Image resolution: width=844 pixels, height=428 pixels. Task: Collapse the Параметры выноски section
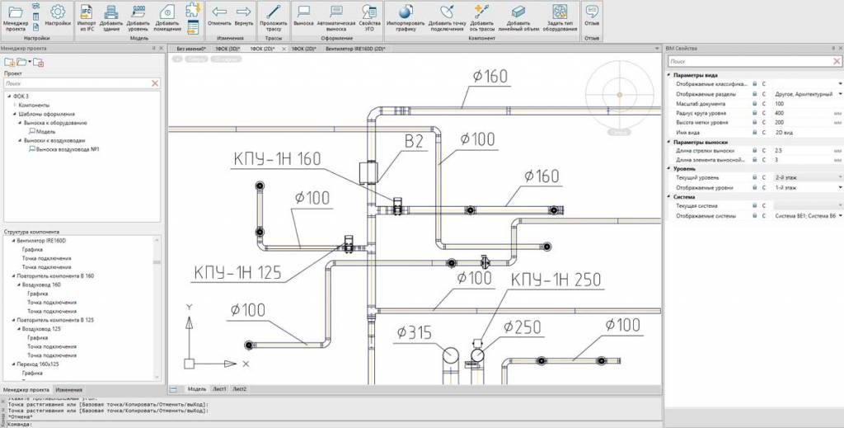(668, 142)
